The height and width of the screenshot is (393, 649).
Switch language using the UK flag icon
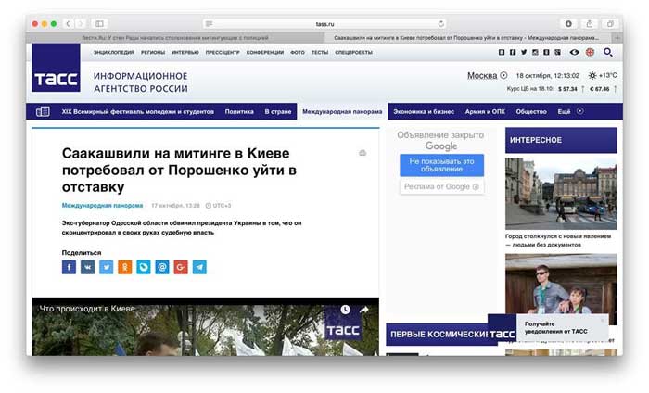tap(590, 53)
